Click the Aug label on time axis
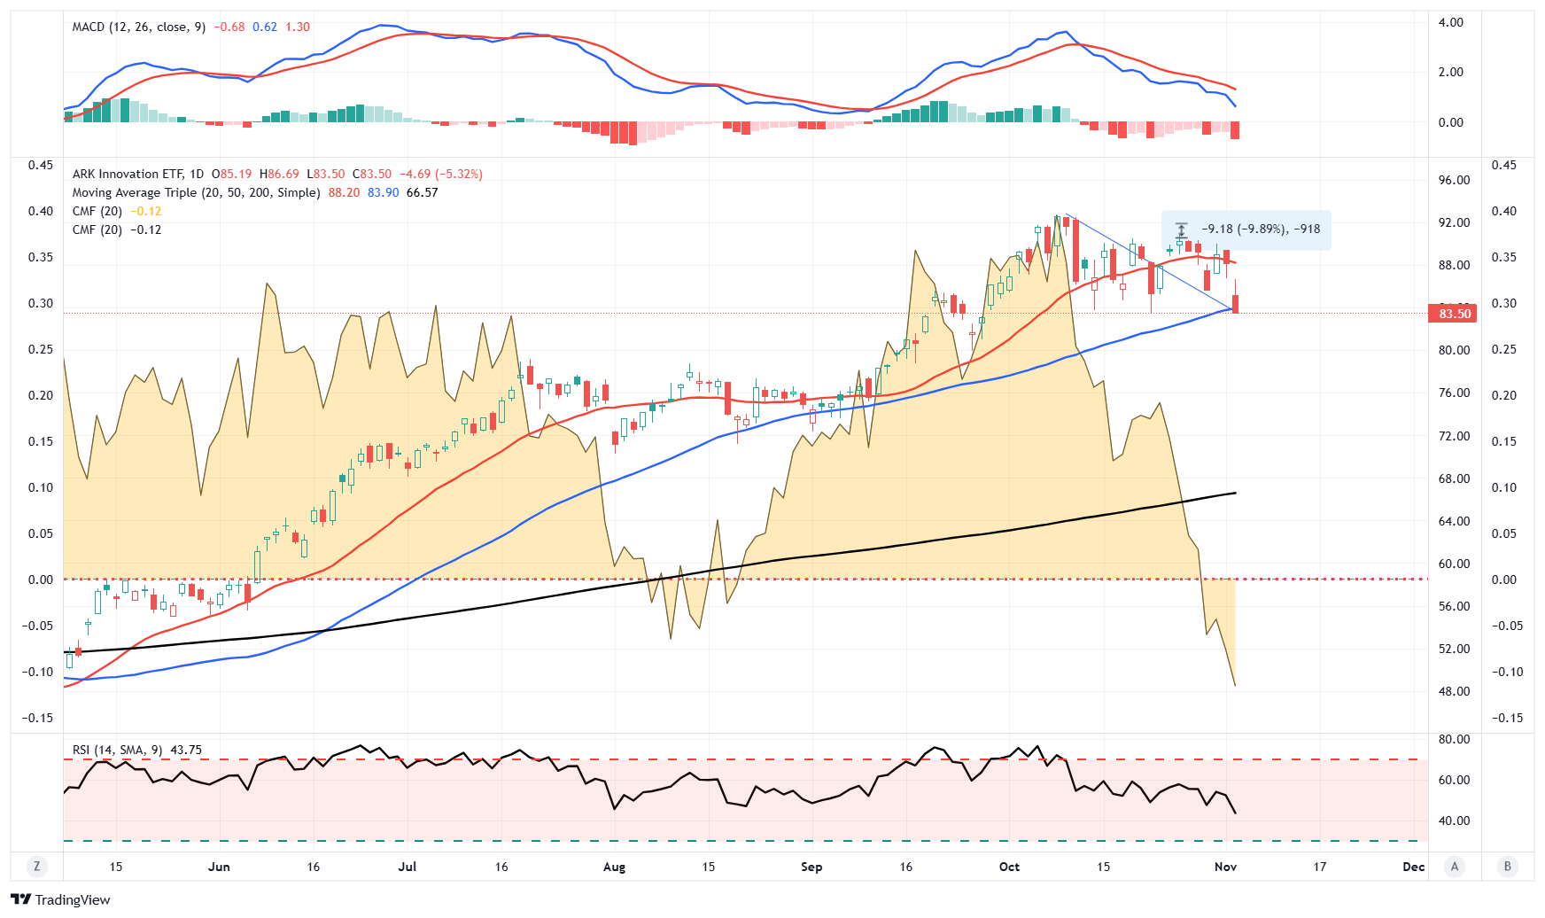The height and width of the screenshot is (918, 1545). click(614, 867)
